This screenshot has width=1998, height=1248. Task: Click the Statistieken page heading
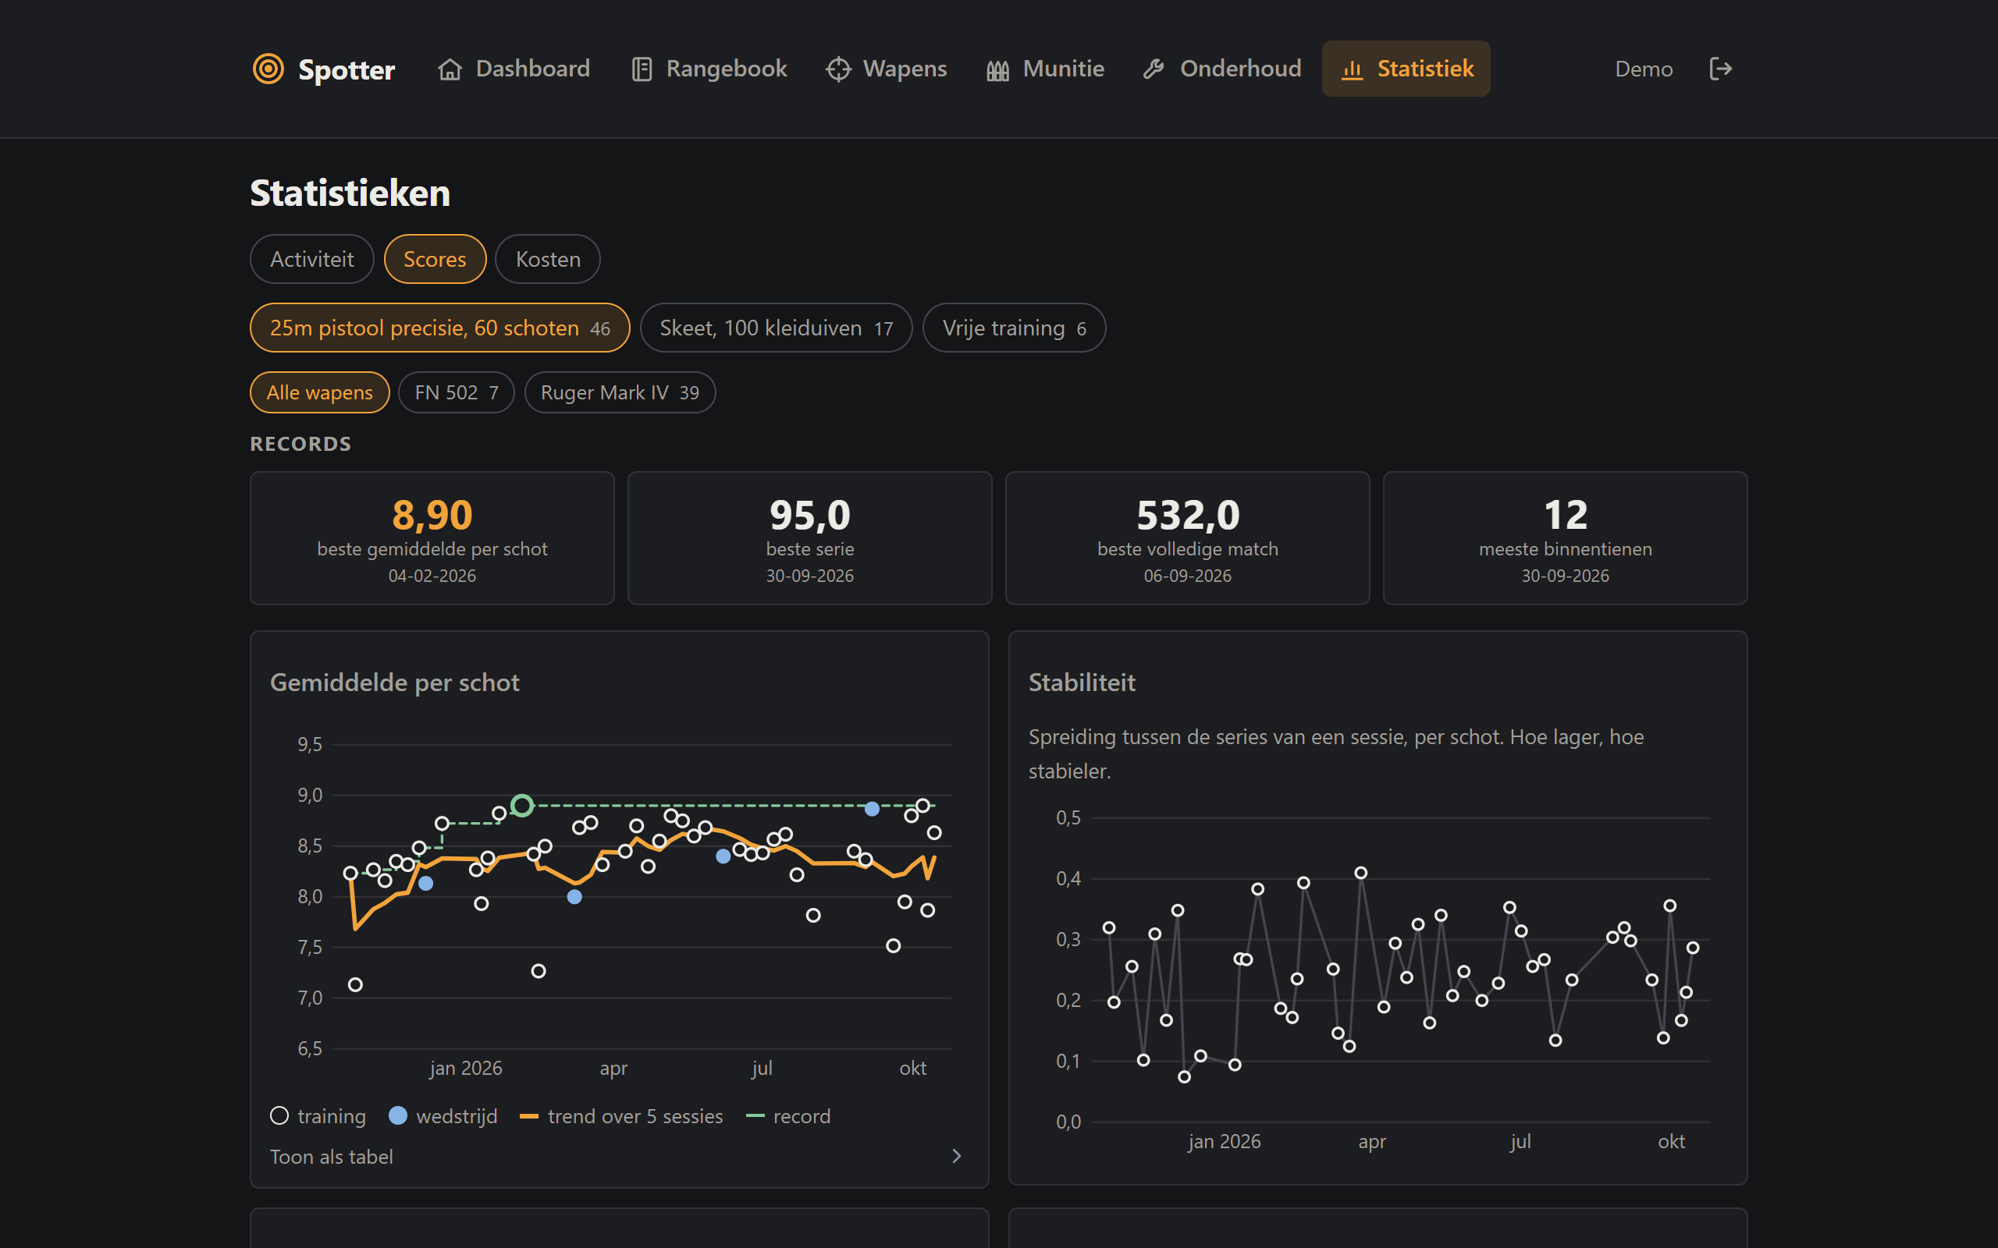point(350,193)
